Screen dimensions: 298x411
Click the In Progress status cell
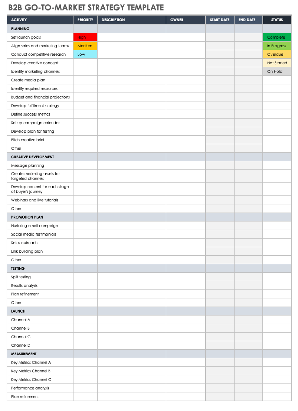click(277, 46)
